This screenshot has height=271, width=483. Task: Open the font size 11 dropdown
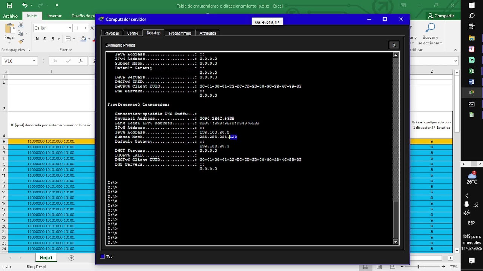click(85, 28)
